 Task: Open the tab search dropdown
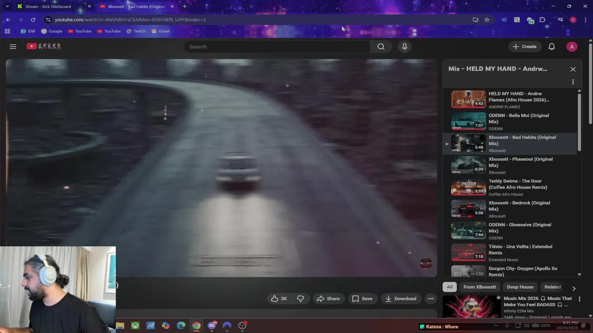pyautogui.click(x=7, y=6)
